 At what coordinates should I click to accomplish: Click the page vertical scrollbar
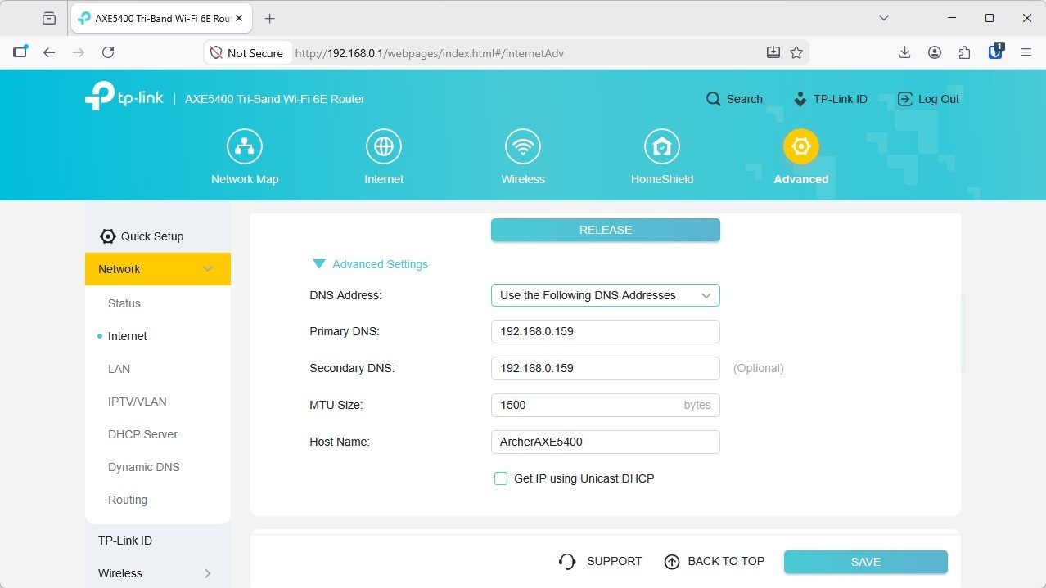click(x=963, y=334)
